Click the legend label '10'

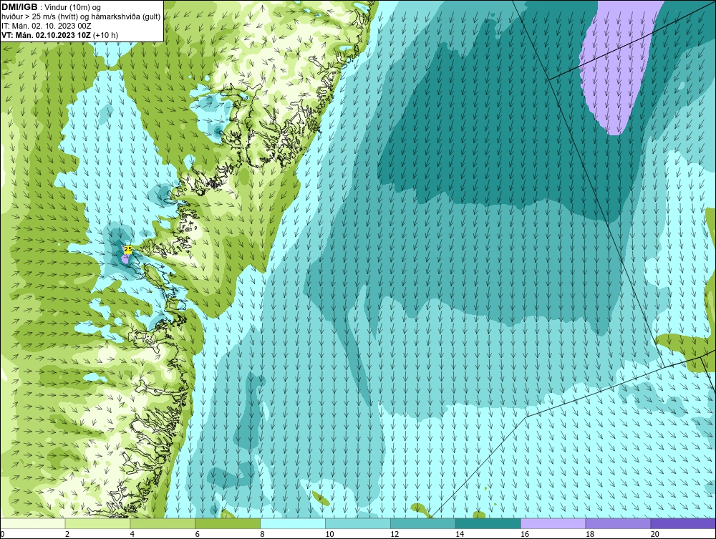pyautogui.click(x=329, y=534)
